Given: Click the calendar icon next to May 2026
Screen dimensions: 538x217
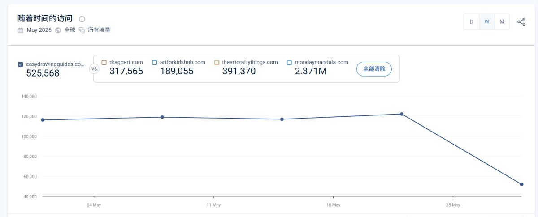Looking at the screenshot, I should click(20, 30).
